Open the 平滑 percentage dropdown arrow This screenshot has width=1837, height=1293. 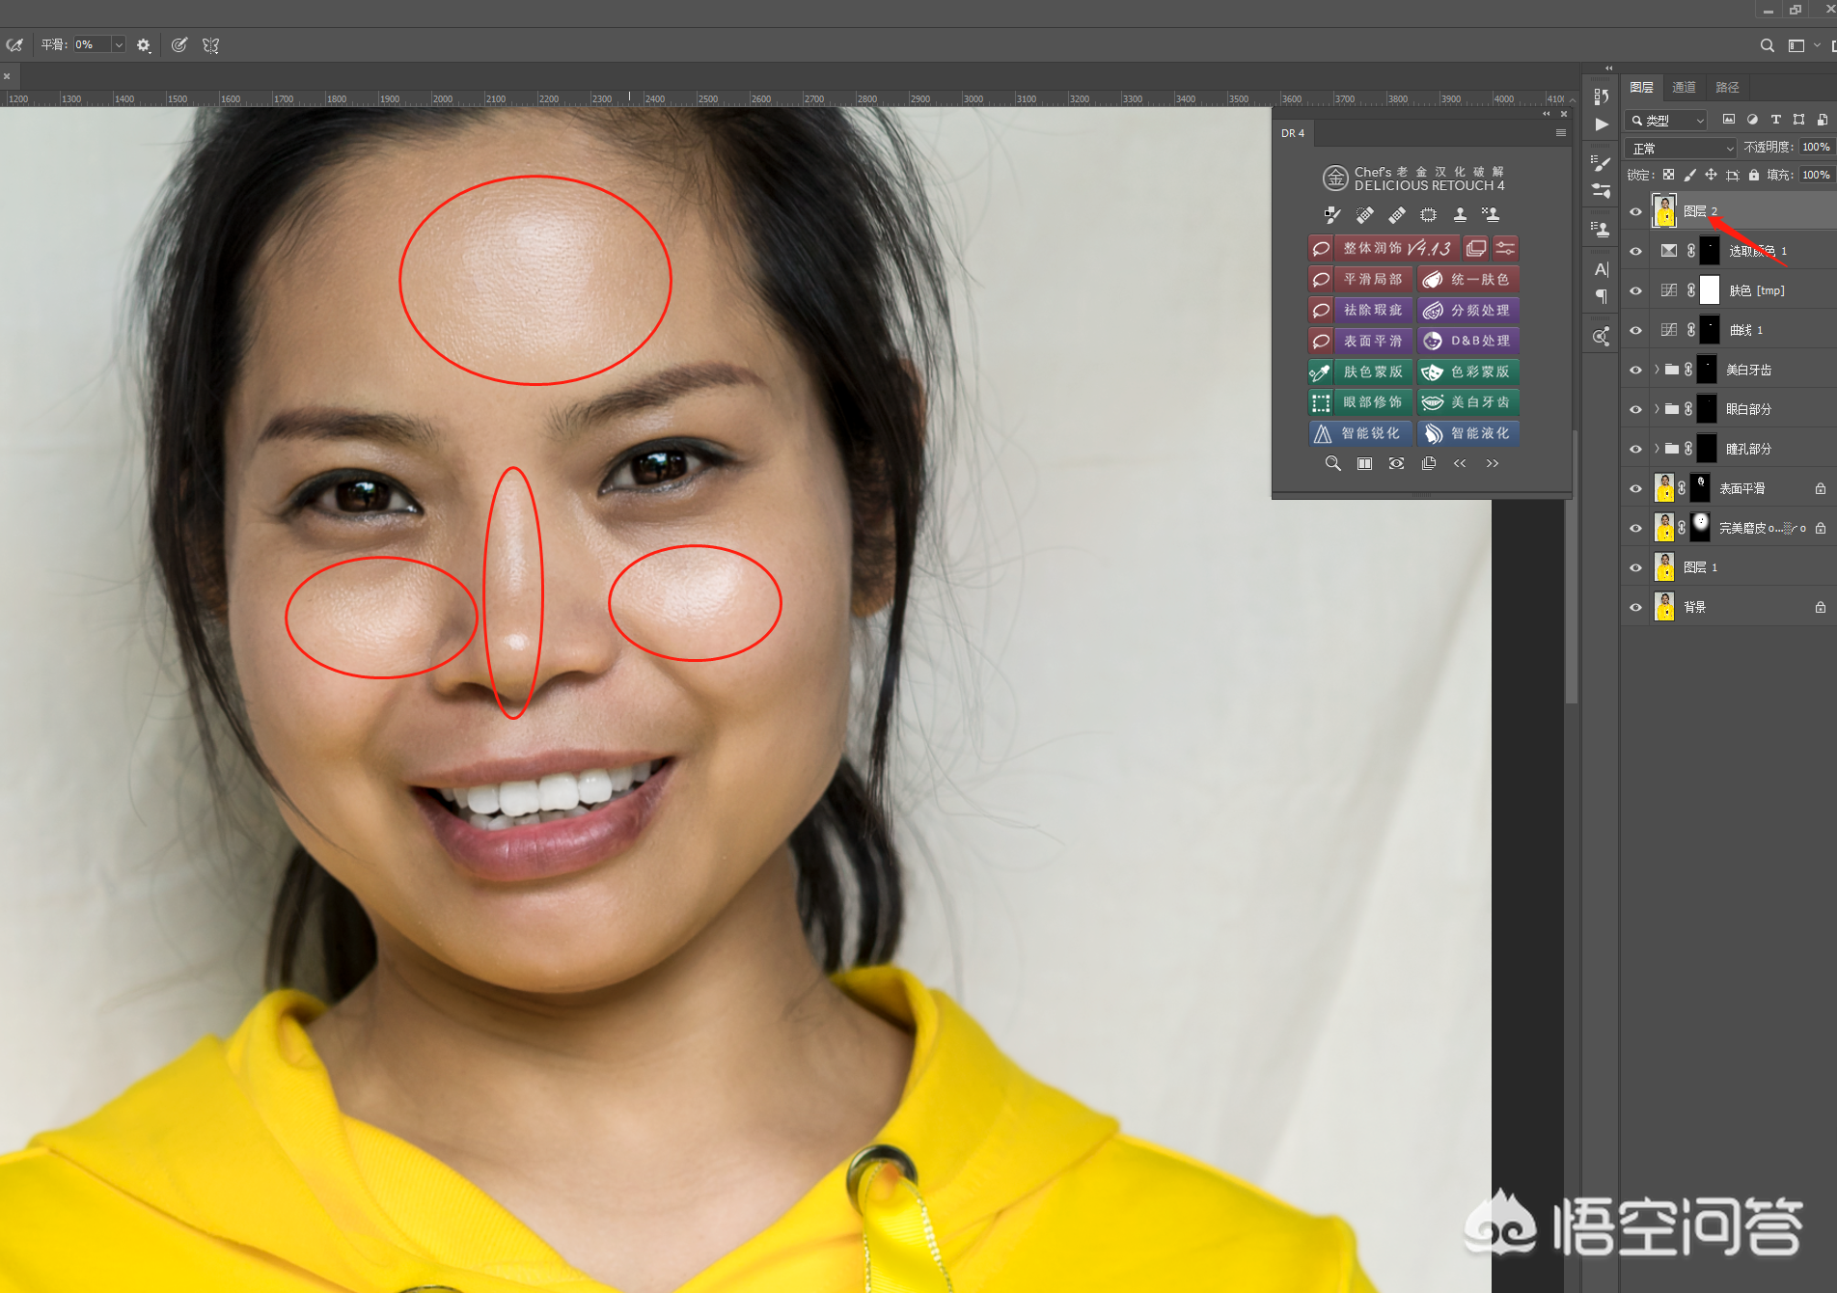[x=119, y=44]
